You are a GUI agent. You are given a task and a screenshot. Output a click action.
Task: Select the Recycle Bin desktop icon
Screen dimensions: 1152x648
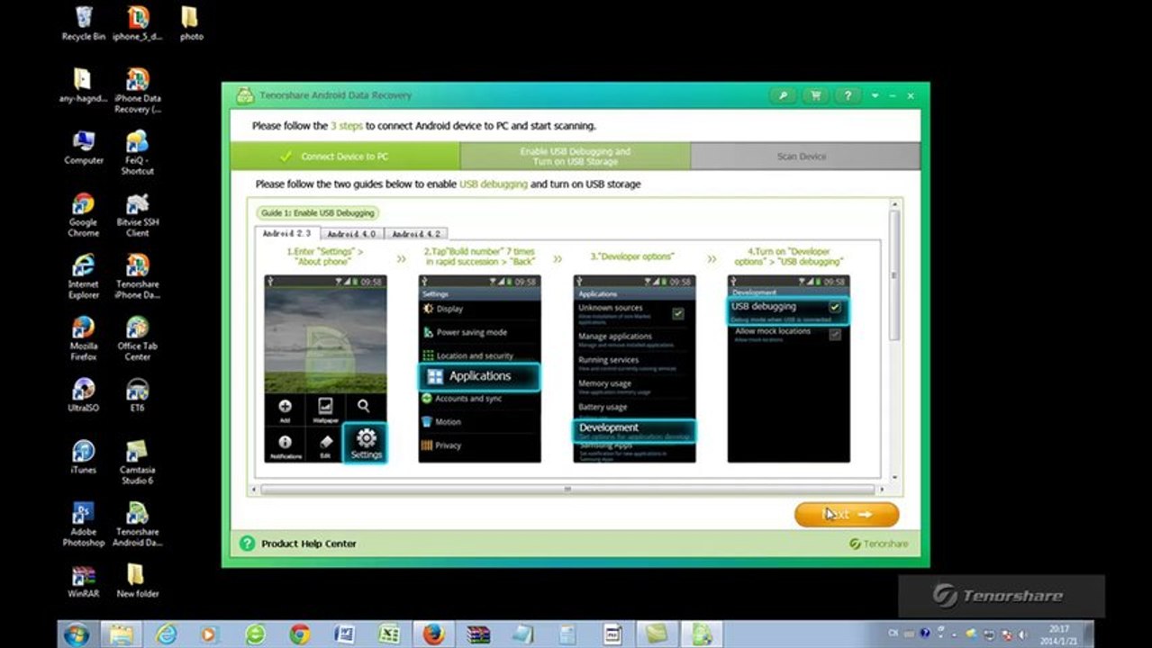click(83, 23)
